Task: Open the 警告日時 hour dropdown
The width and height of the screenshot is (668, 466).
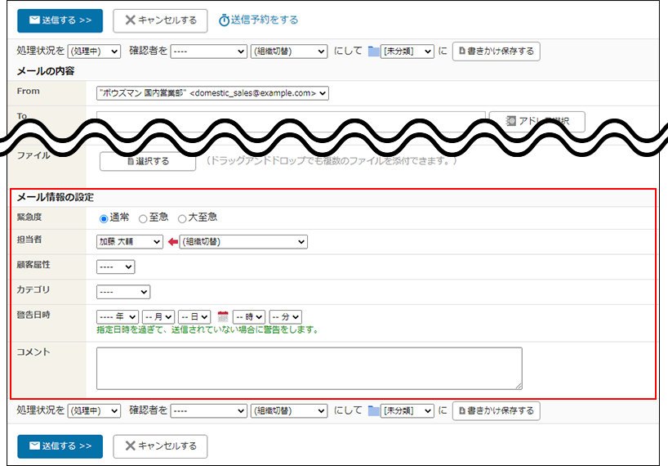Action: coord(249,316)
